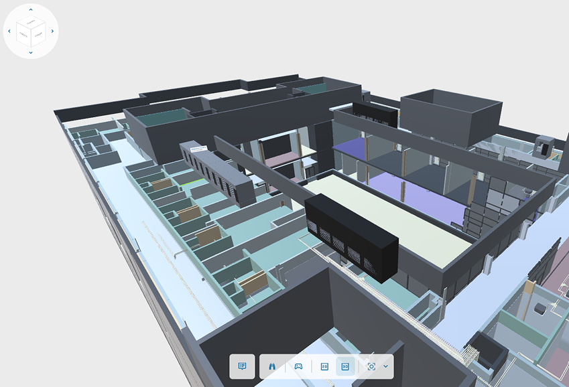Select the large black server rack in center

[x=352, y=238]
